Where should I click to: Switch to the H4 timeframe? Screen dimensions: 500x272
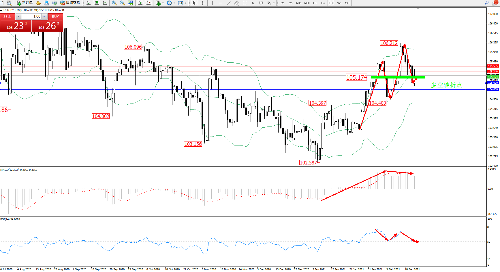(x=323, y=3)
